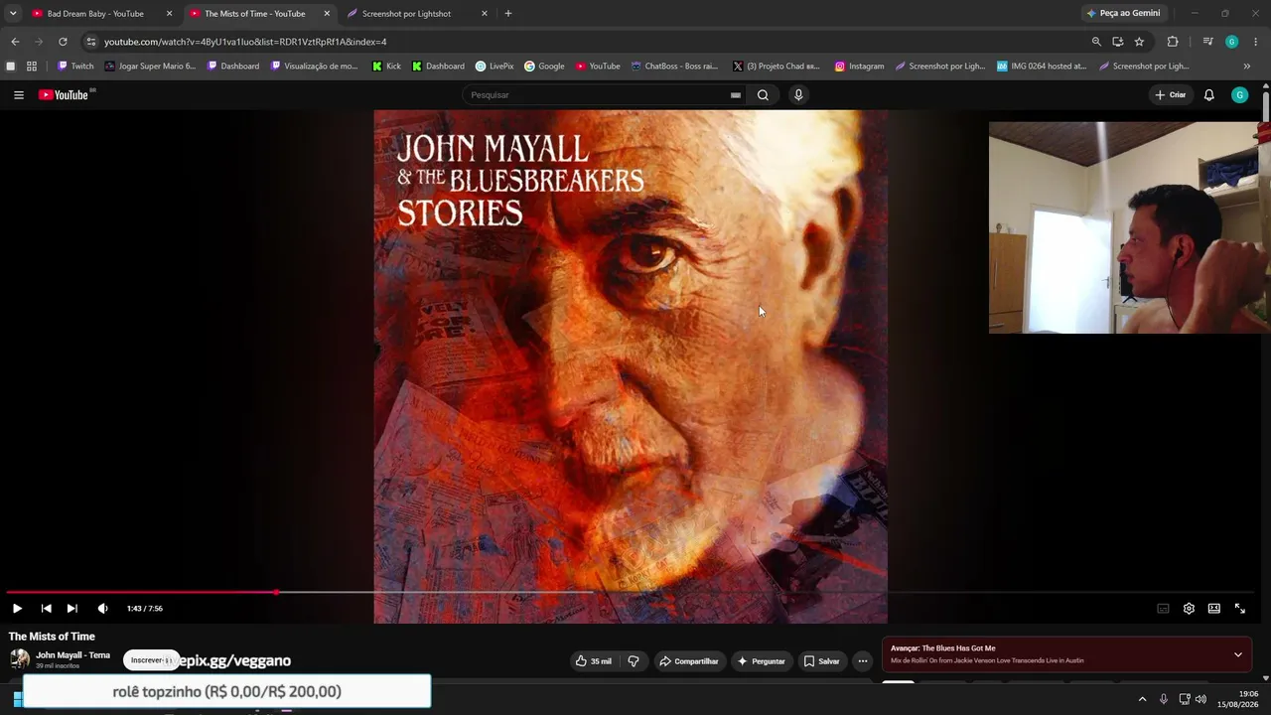Seek along the red video progress bar
Viewport: 1271px width, 715px height.
pyautogui.click(x=140, y=593)
